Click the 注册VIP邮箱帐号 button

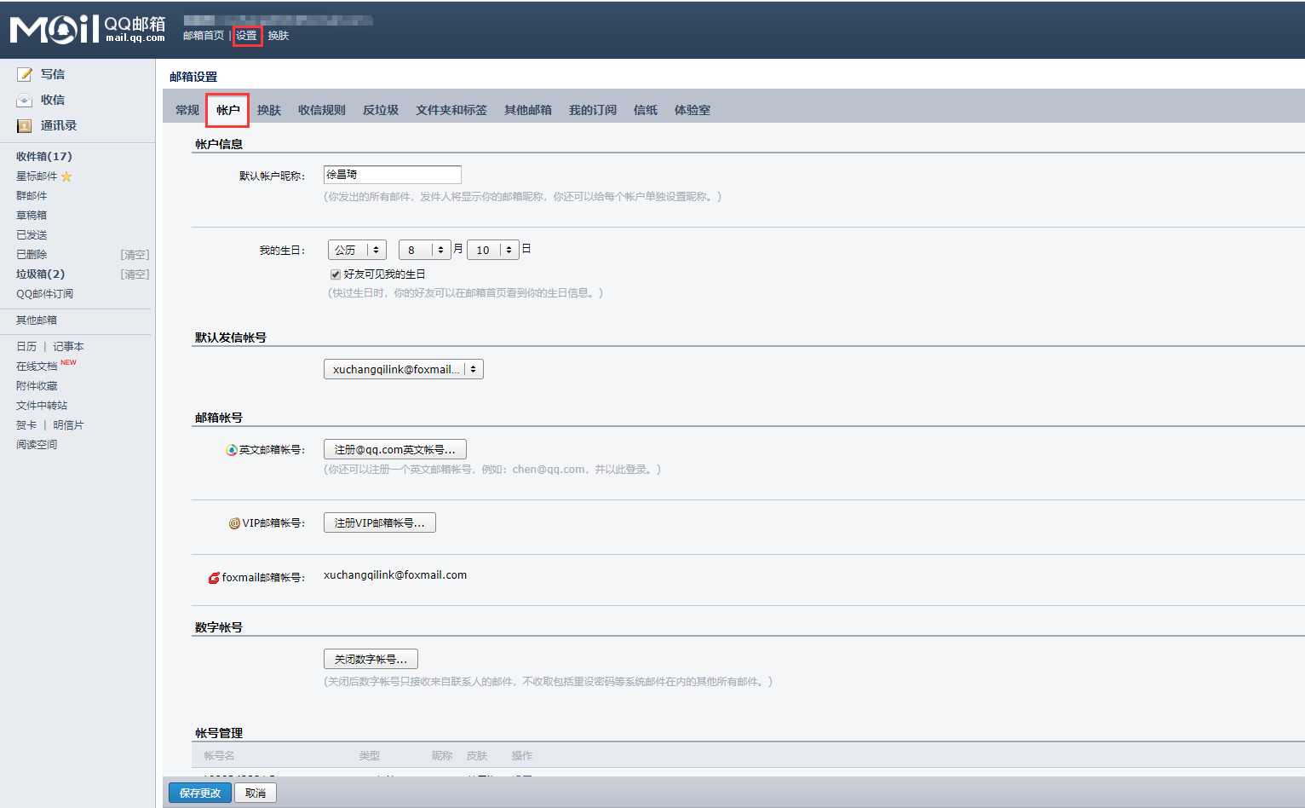(x=380, y=522)
